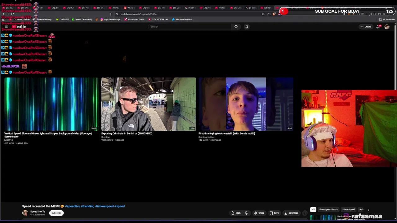
Task: Click the #trending hashtag
Action: click(x=88, y=206)
